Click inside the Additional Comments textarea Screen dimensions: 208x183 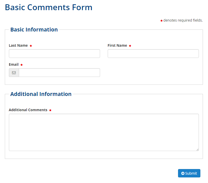104,132
